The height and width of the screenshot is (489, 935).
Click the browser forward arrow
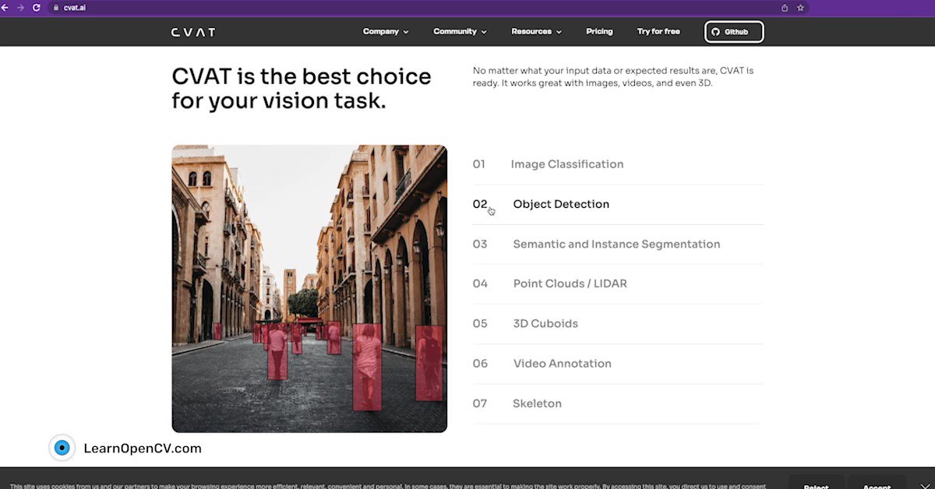point(20,7)
